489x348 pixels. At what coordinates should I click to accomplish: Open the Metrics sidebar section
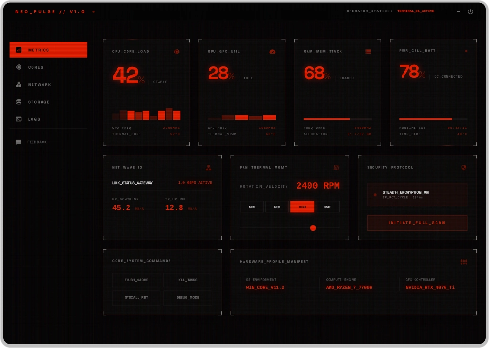point(48,50)
